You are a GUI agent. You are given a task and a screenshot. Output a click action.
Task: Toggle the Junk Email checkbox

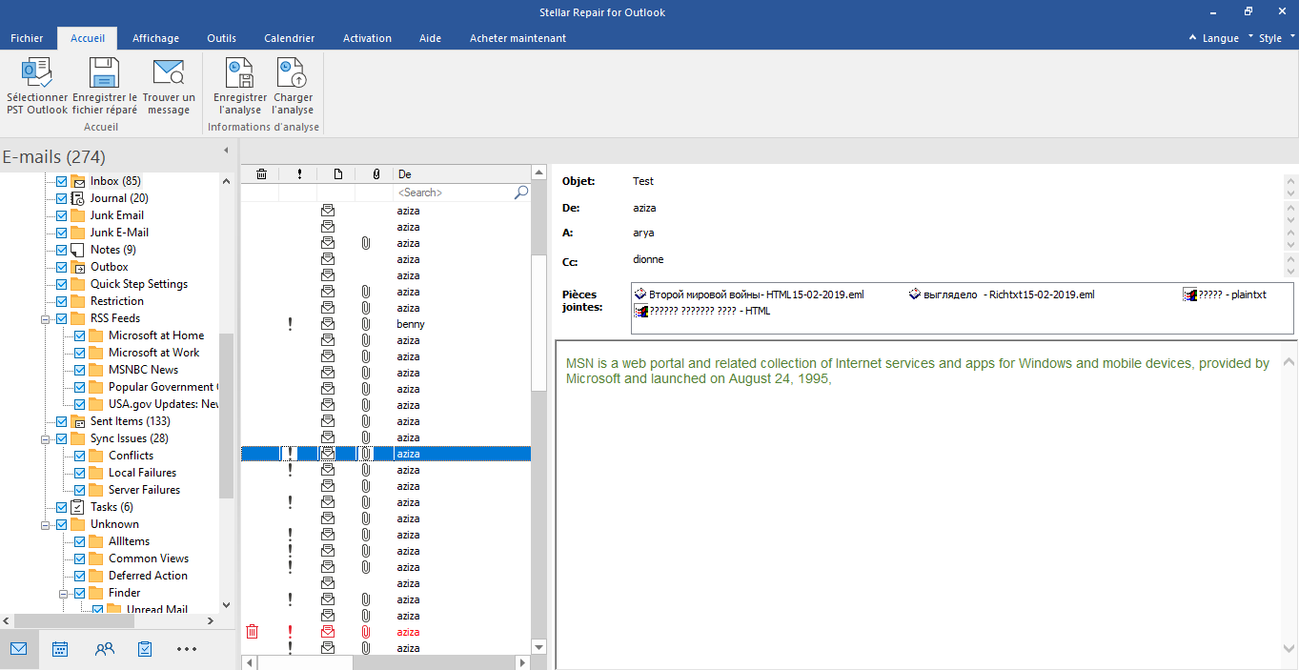(x=62, y=215)
